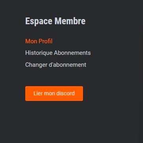The image size is (143, 143).
Task: Tap the orange discord linking button
Action: (54, 93)
